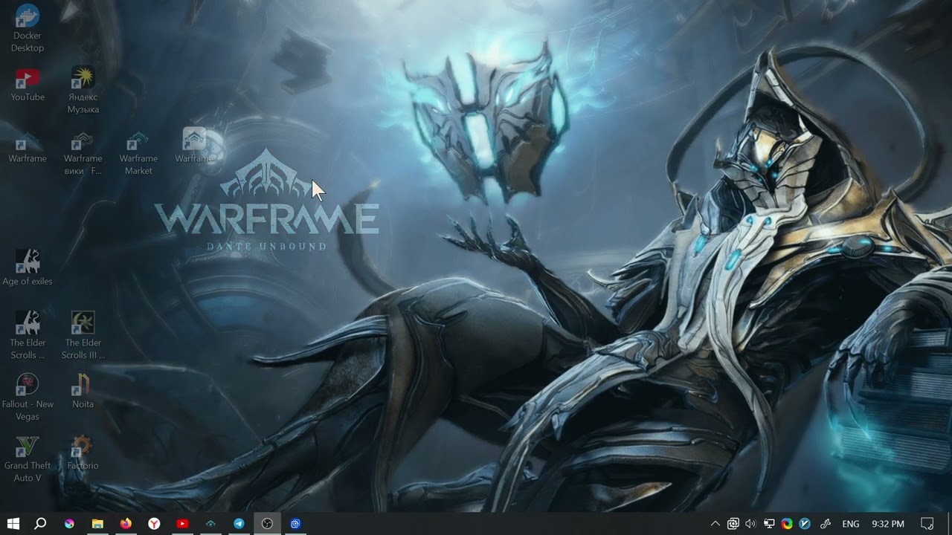Open the Яндекс Музыка desktop shortcut

tap(83, 90)
